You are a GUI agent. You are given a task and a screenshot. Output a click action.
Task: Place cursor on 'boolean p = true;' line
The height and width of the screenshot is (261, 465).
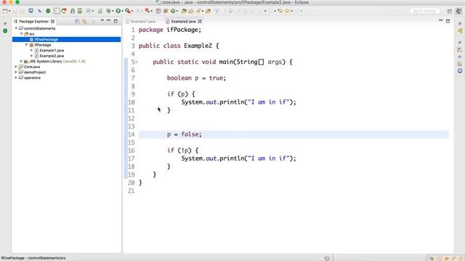point(196,78)
